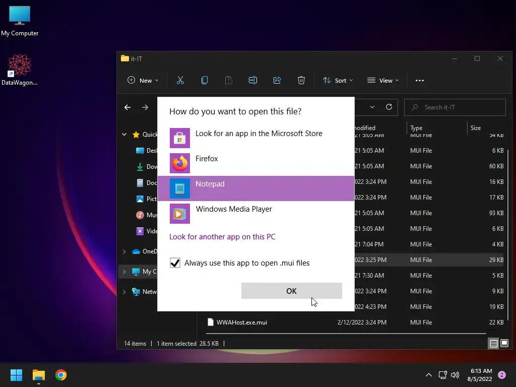516x387 pixels.
Task: Expand the address bar history chevron
Action: [372, 107]
